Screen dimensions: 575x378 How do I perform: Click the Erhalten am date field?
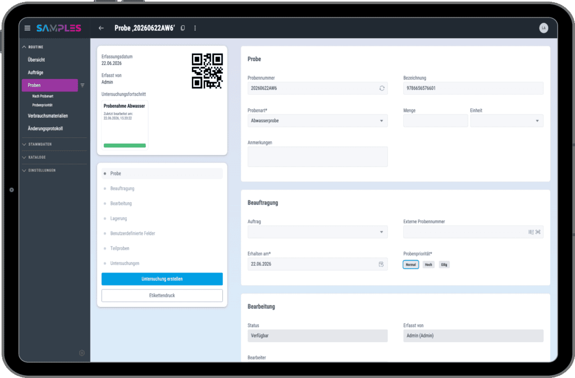tap(318, 264)
